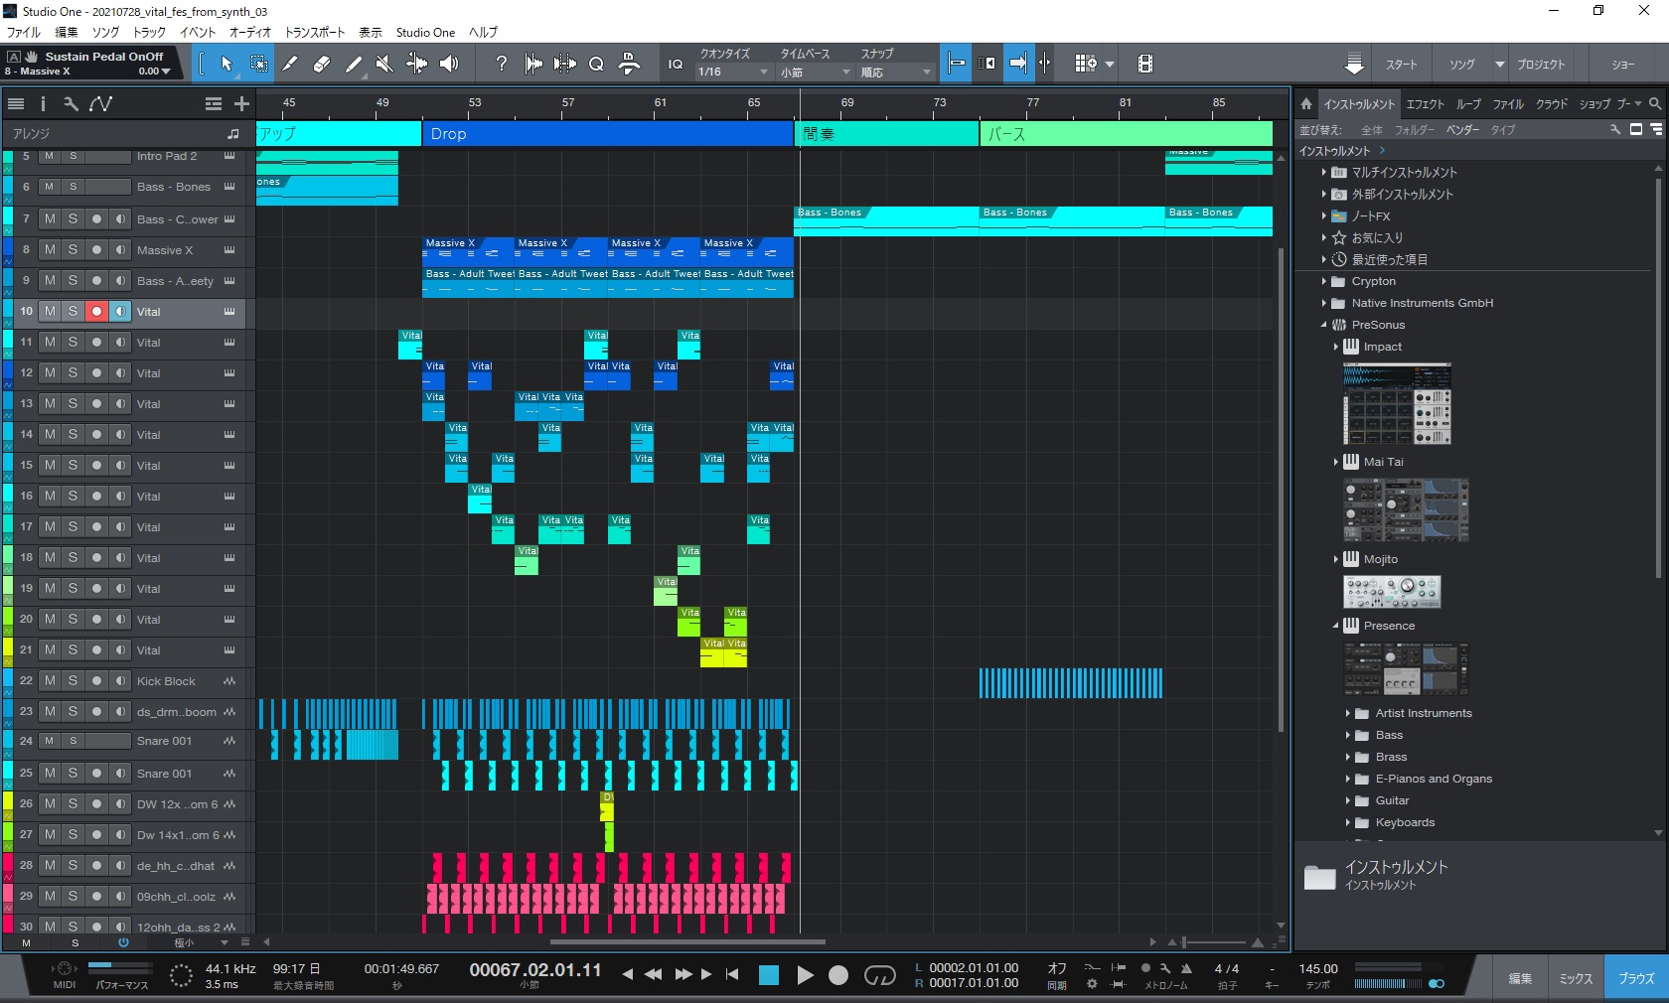
Task: Toggle the ブラウズ browser view
Action: pos(1637,978)
